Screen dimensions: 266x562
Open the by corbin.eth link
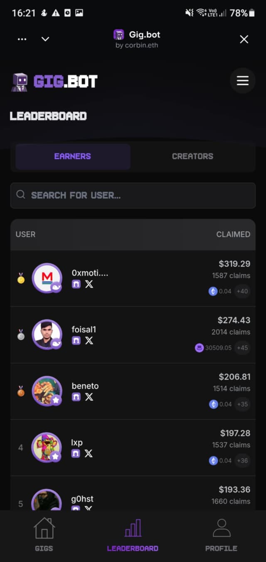pyautogui.click(x=136, y=45)
